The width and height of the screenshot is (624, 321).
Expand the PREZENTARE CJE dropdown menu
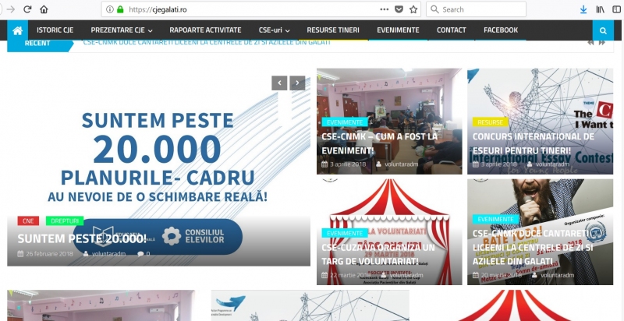pyautogui.click(x=122, y=30)
